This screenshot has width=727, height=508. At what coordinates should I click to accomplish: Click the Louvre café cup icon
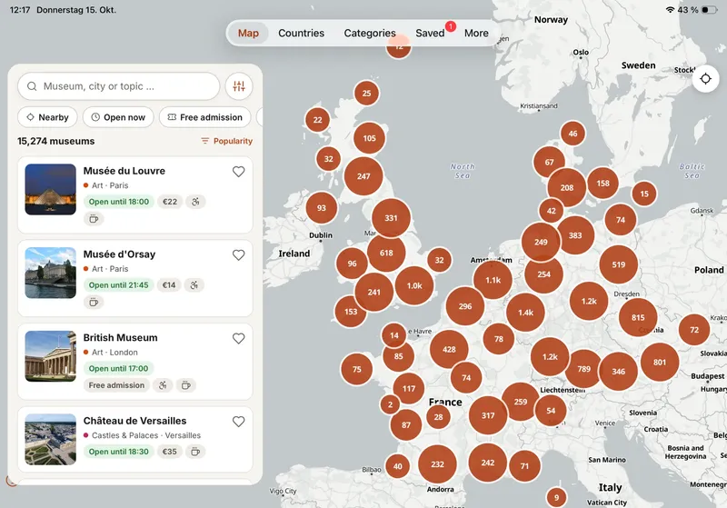(94, 219)
